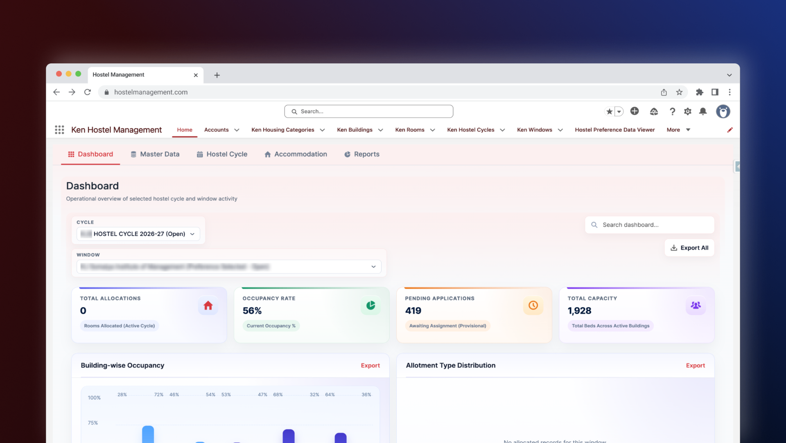786x443 pixels.
Task: Open a new browser tab with plus
Action: click(x=217, y=75)
